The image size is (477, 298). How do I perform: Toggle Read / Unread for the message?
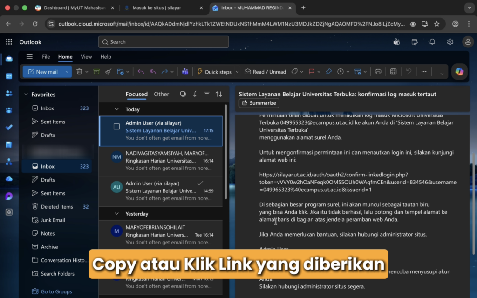[x=266, y=71]
